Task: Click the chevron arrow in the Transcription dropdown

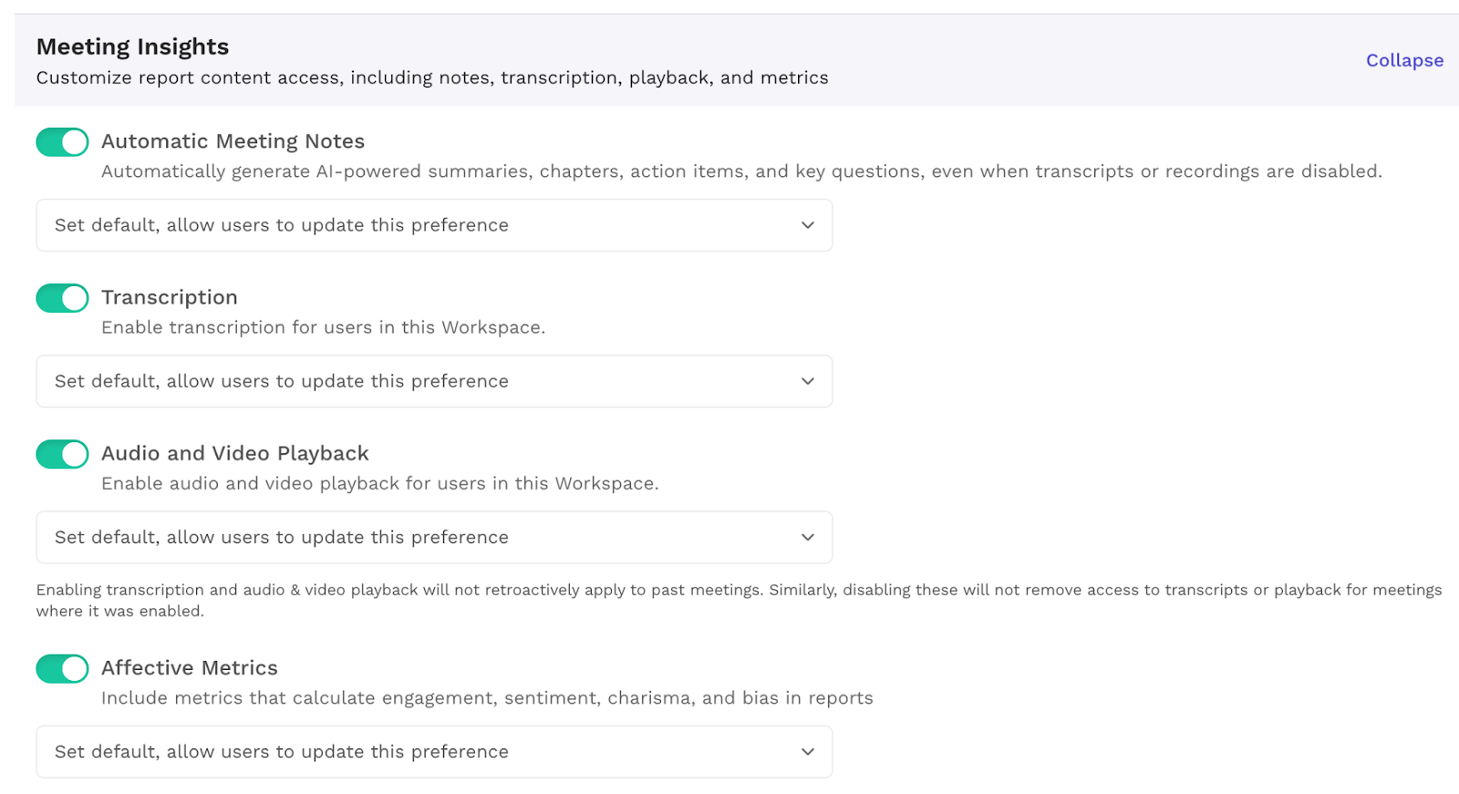Action: tap(808, 381)
